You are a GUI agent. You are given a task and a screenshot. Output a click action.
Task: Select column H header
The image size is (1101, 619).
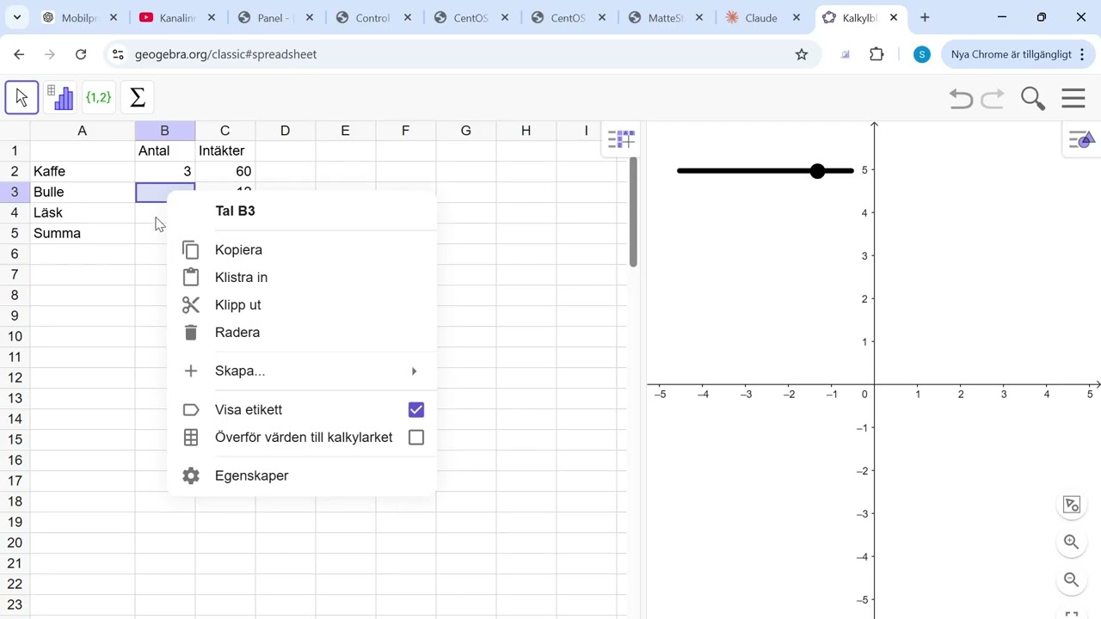[526, 131]
